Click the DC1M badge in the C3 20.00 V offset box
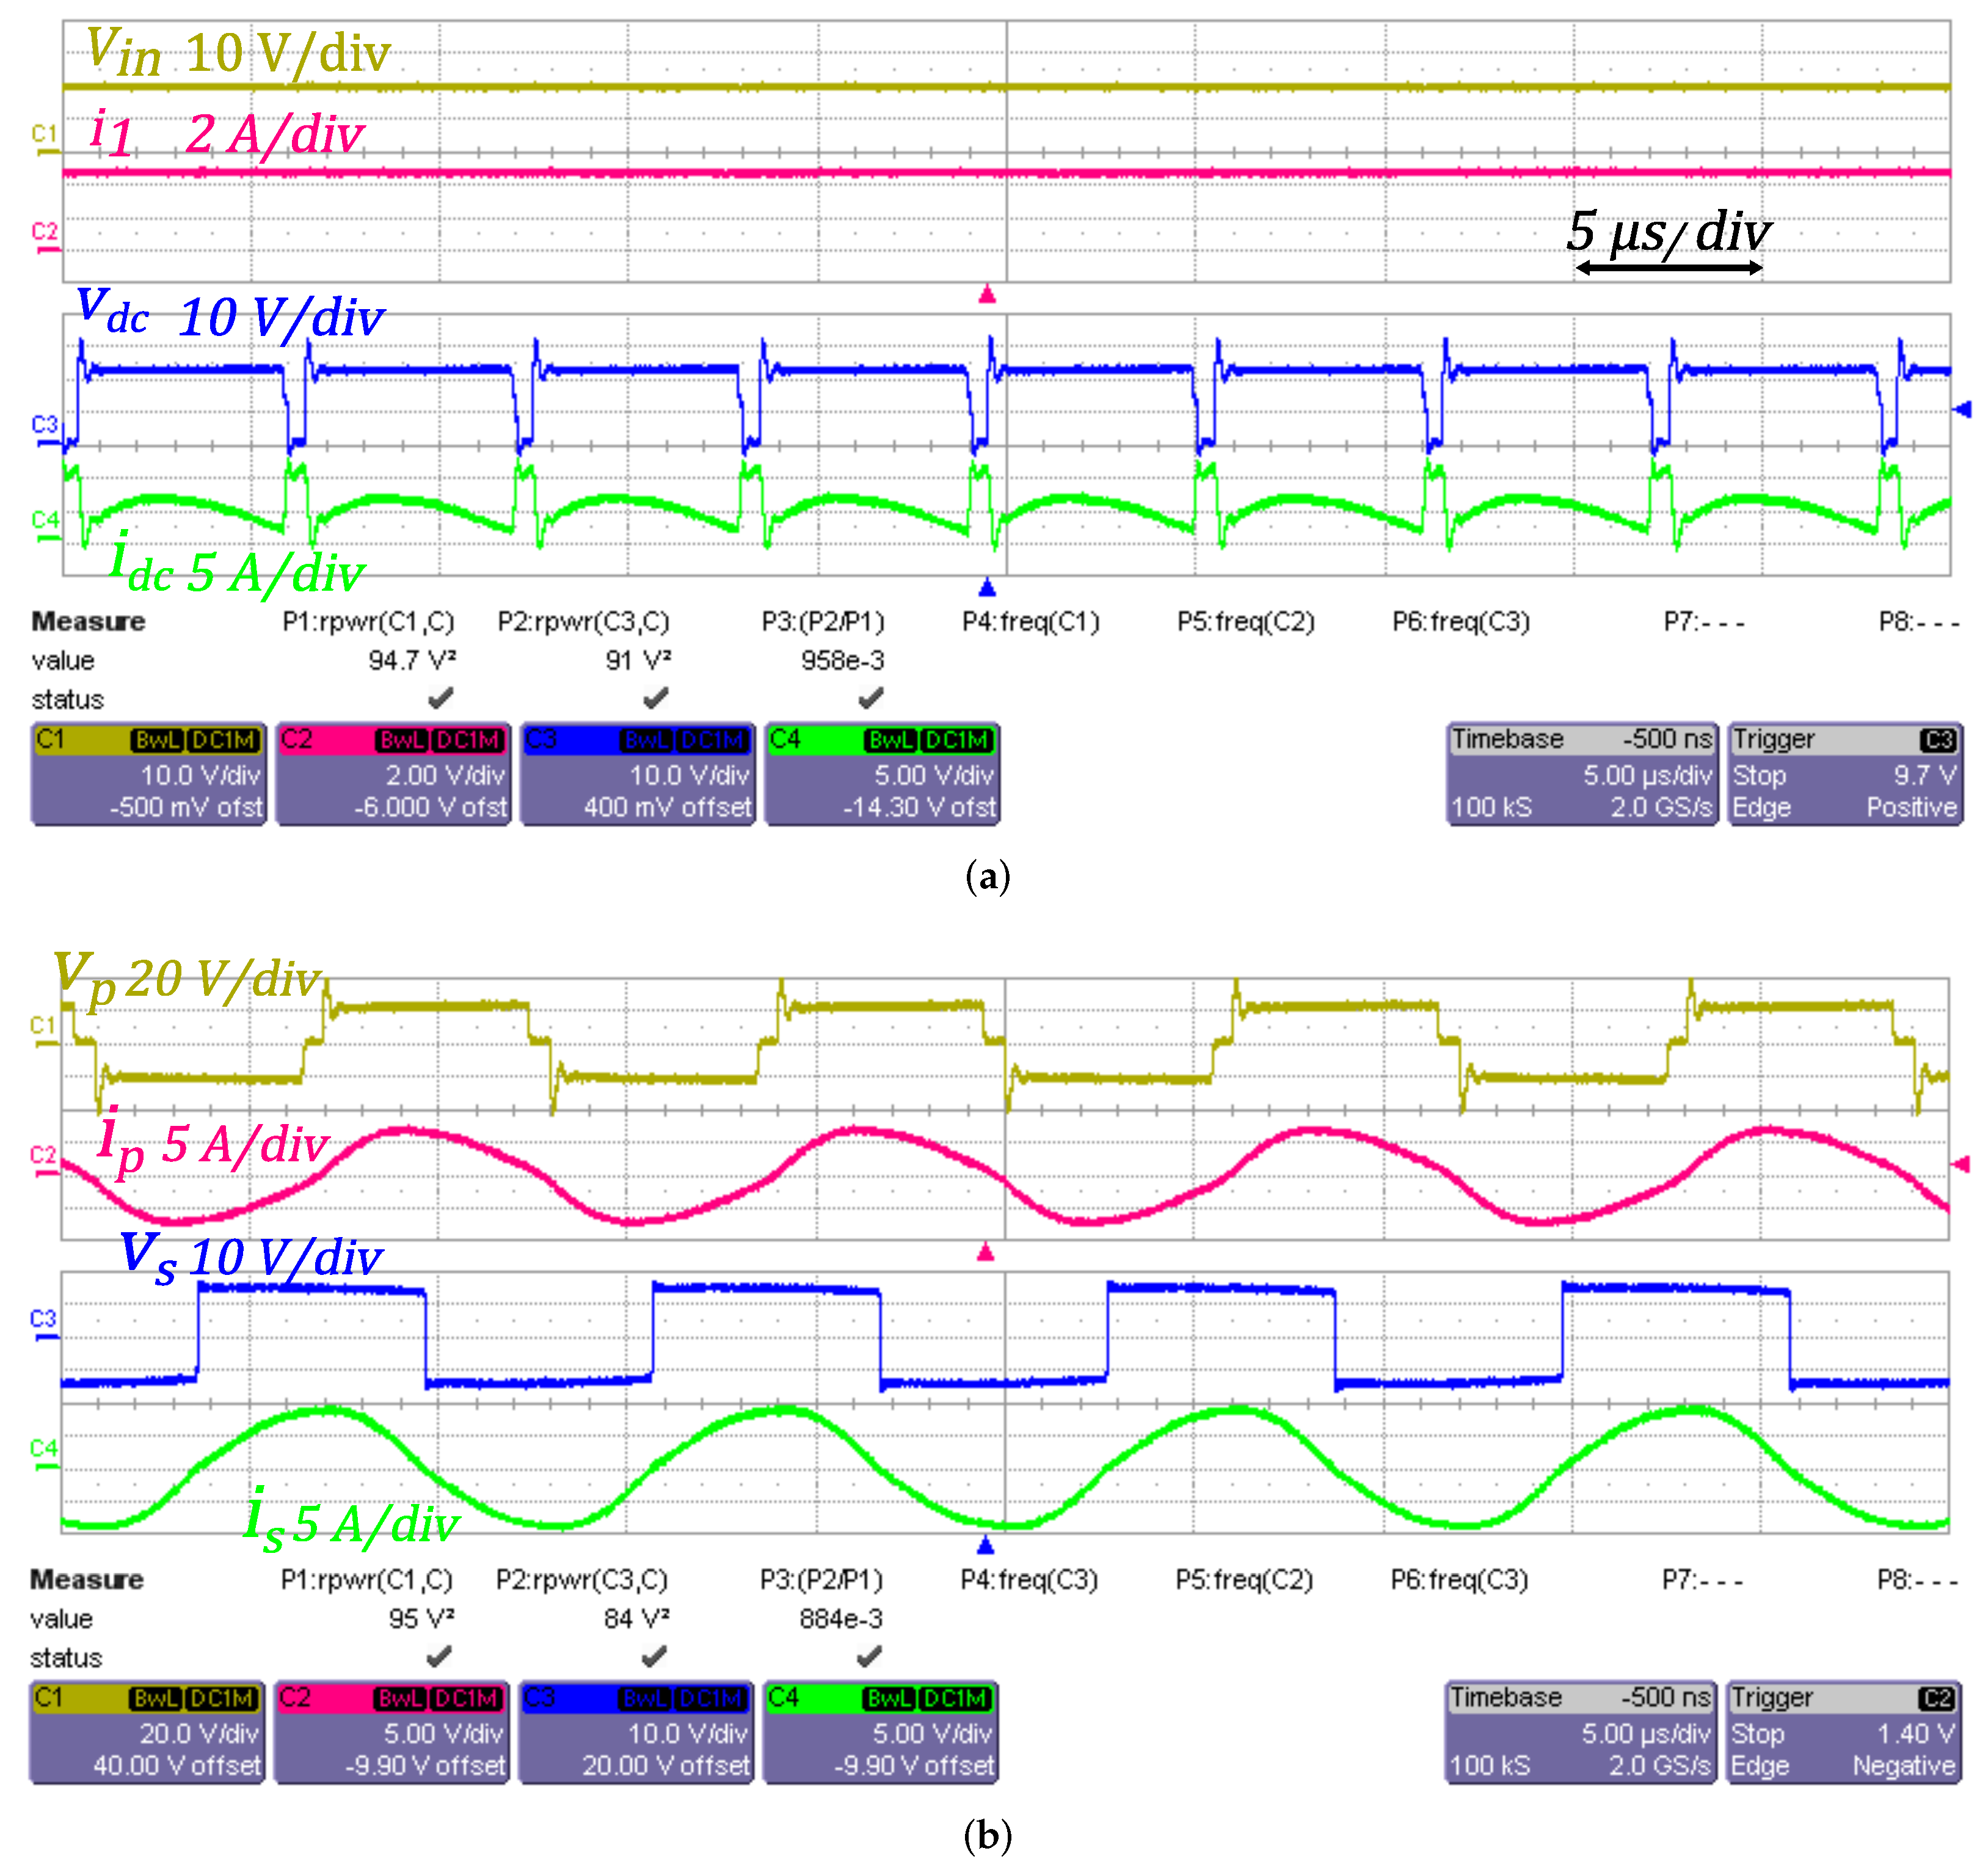This screenshot has height=1873, width=1988. (711, 1699)
